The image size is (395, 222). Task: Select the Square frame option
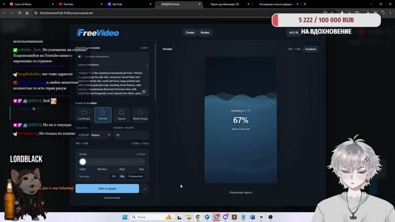[x=122, y=115]
